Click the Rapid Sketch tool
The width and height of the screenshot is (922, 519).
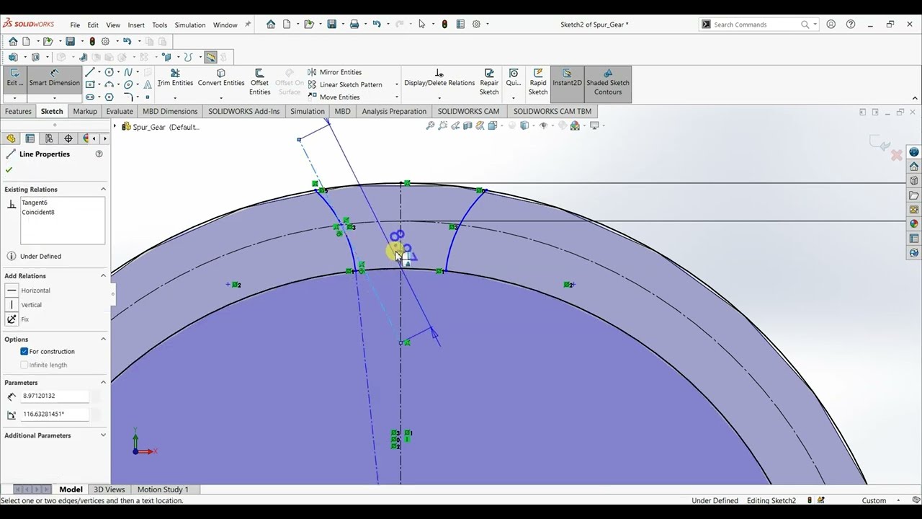tap(538, 82)
